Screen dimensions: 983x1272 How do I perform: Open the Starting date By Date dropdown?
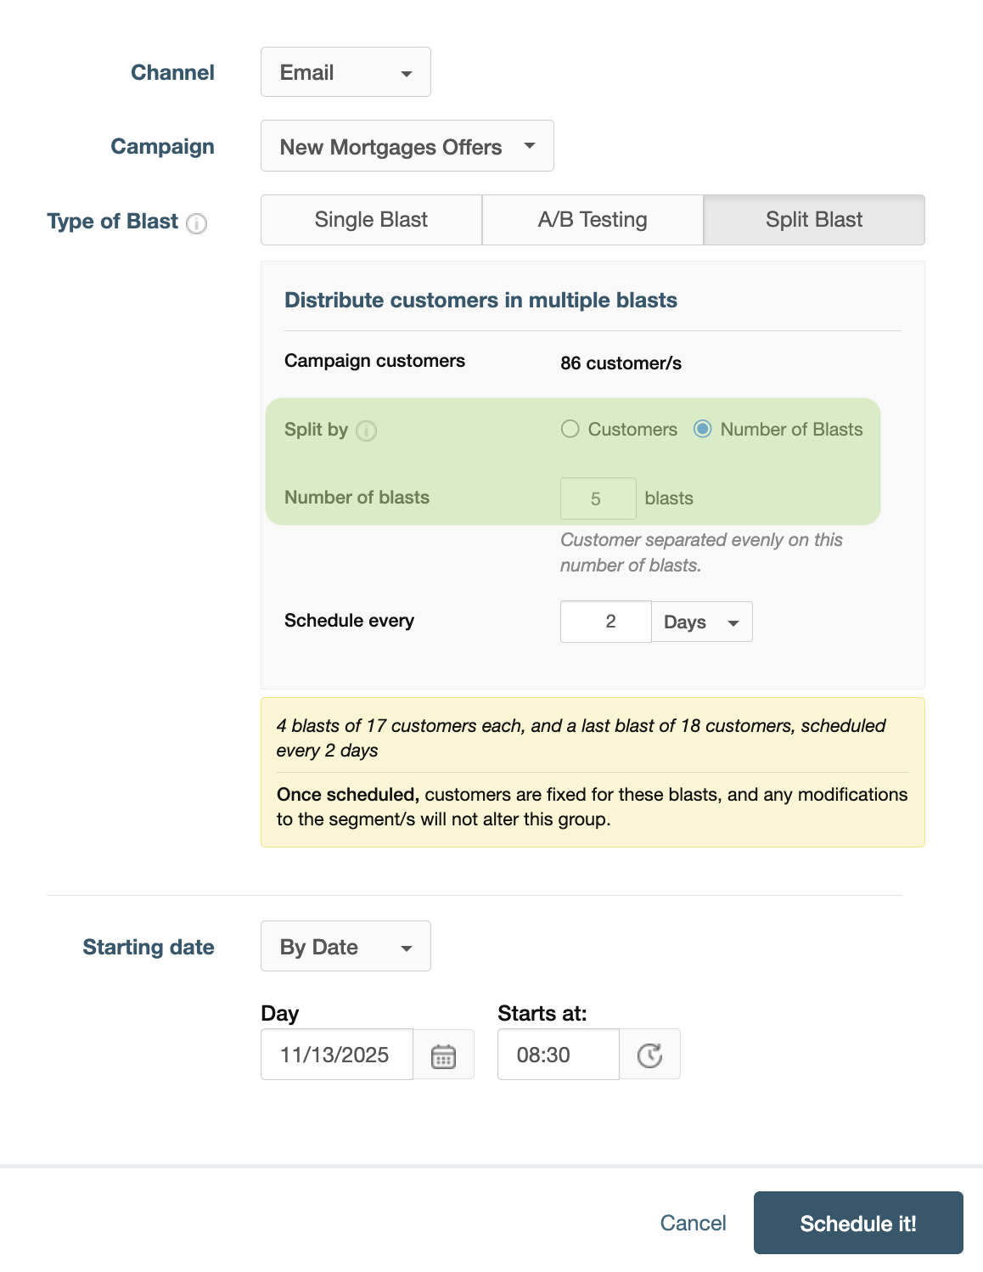click(345, 947)
